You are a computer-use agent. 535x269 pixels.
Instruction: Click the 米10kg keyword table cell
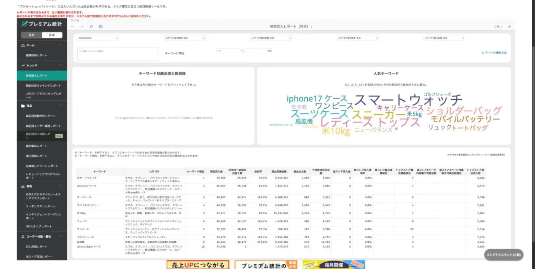[81, 213]
